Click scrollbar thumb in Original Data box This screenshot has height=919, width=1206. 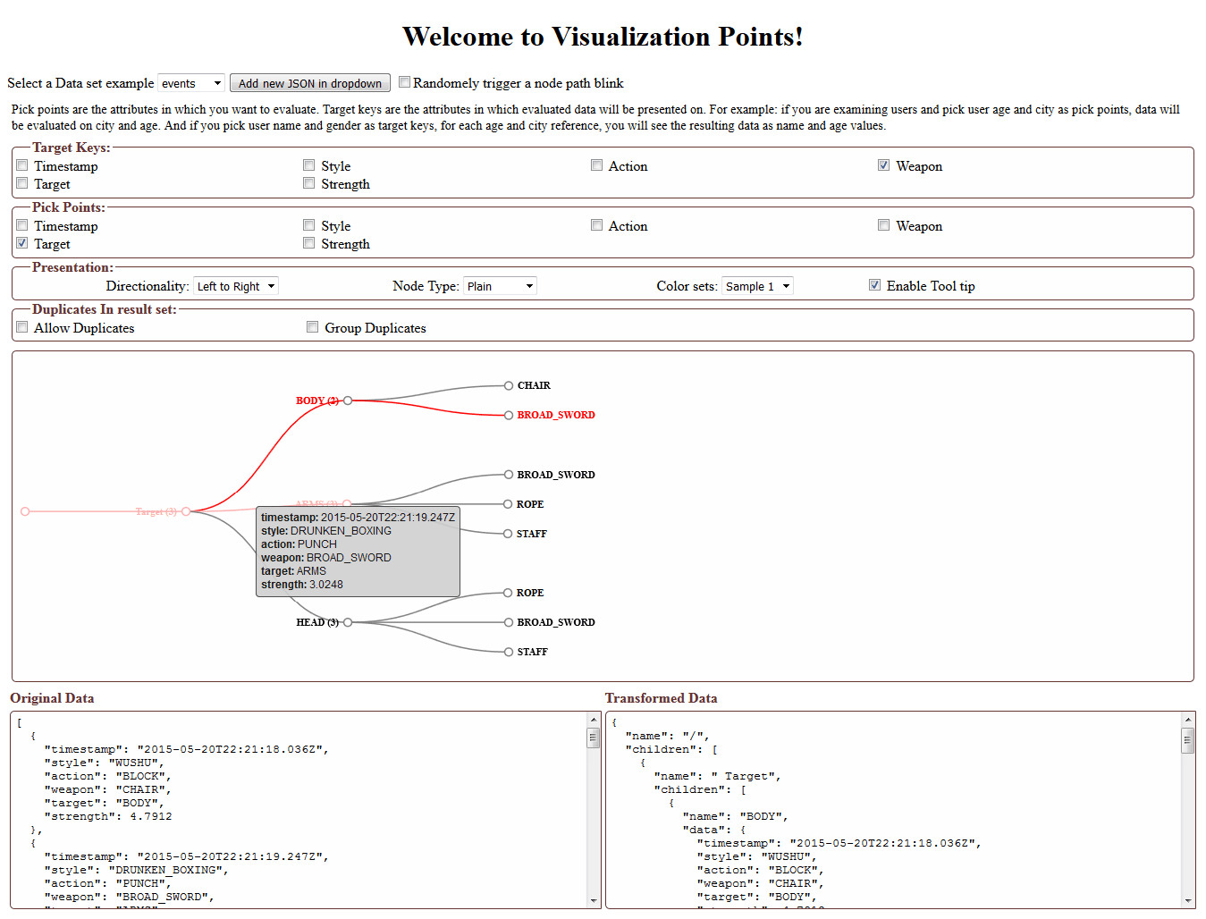pos(593,738)
